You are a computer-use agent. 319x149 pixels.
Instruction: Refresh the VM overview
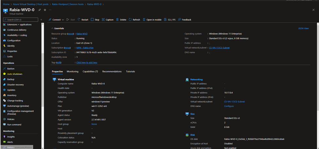pos(134,20)
